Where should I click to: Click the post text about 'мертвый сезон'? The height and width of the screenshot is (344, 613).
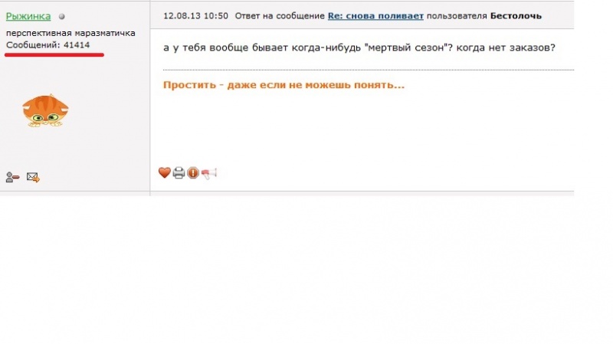coord(359,48)
